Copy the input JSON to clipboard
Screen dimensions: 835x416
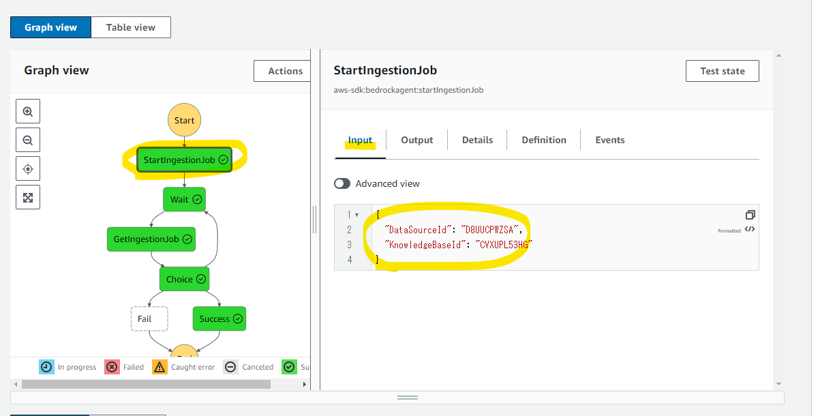[x=750, y=214]
